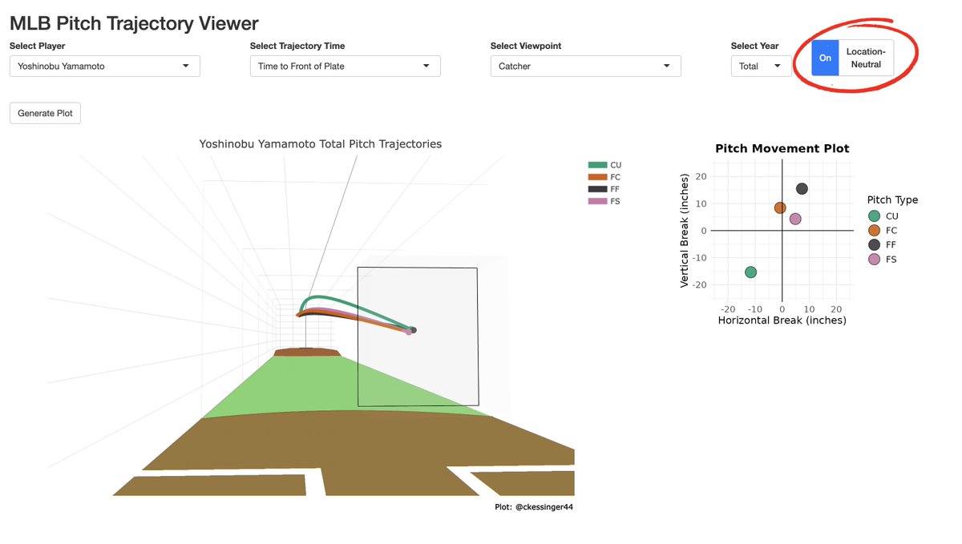Click the orange FC point in movement plot
The width and height of the screenshot is (962, 544).
(780, 208)
